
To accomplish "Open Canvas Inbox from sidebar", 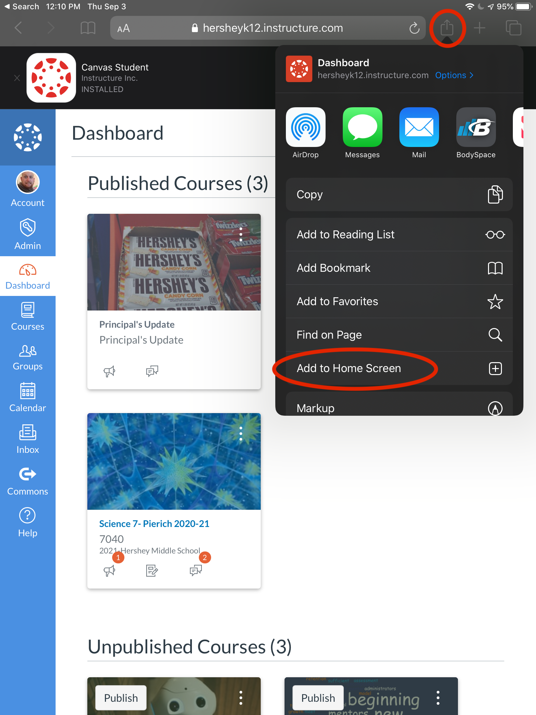I will point(28,439).
